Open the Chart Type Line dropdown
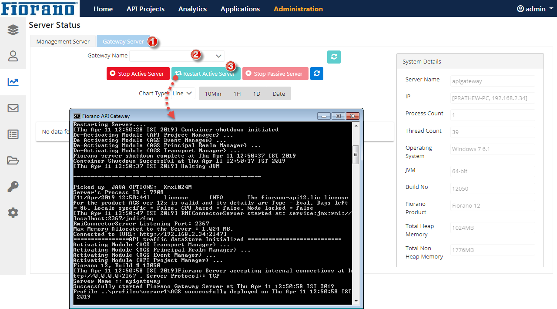The image size is (557, 309). coord(183,93)
